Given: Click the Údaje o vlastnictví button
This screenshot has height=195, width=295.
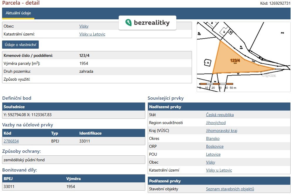Looking at the screenshot, I should click(20, 45).
